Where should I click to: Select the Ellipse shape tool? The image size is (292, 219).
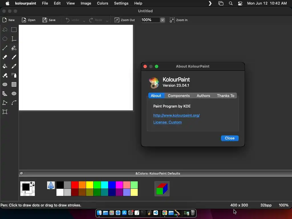point(14,94)
